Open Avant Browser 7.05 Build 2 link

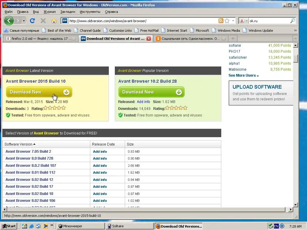28,151
